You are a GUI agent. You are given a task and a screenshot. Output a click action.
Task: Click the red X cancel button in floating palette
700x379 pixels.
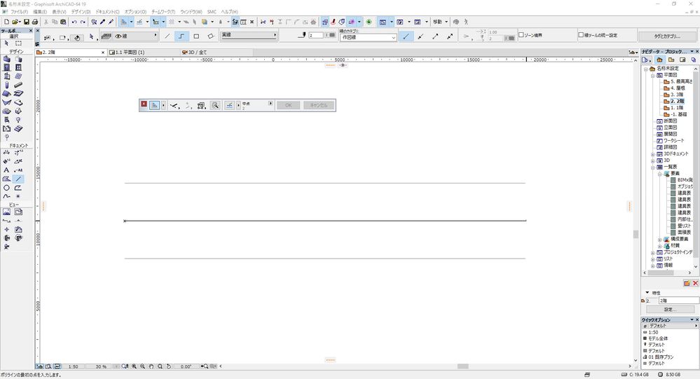pyautogui.click(x=144, y=104)
